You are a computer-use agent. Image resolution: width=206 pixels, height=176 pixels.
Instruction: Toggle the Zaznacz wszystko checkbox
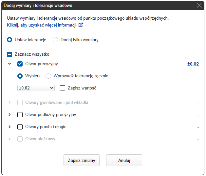[9, 54]
